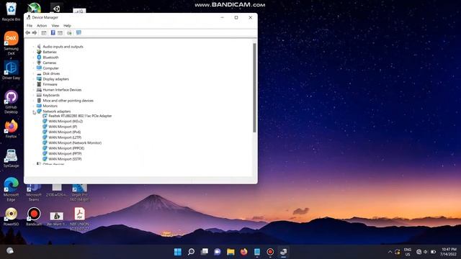Show hidden system tray icons chevron
This screenshot has height=259, width=461.
390,252
